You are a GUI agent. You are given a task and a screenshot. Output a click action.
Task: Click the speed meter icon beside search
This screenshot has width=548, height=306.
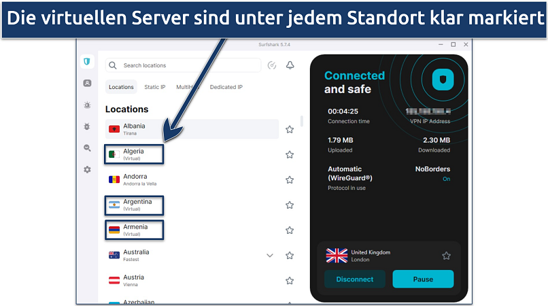pos(272,65)
